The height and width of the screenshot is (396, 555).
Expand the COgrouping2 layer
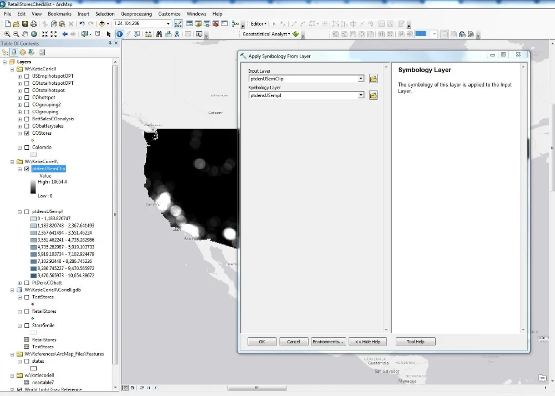20,105
